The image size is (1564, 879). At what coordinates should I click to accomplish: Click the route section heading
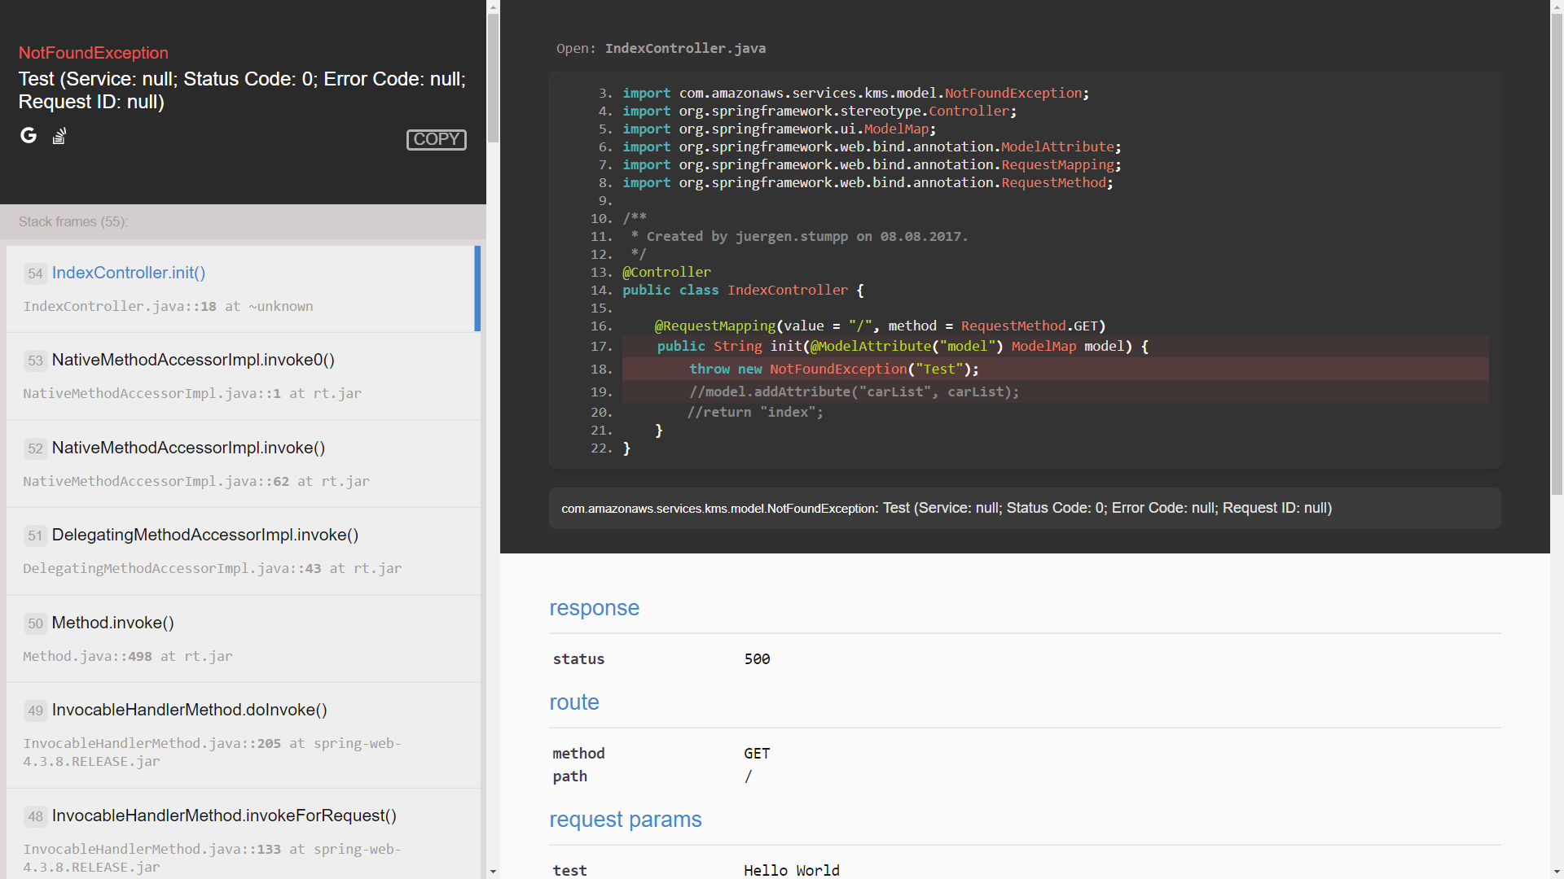tap(573, 702)
